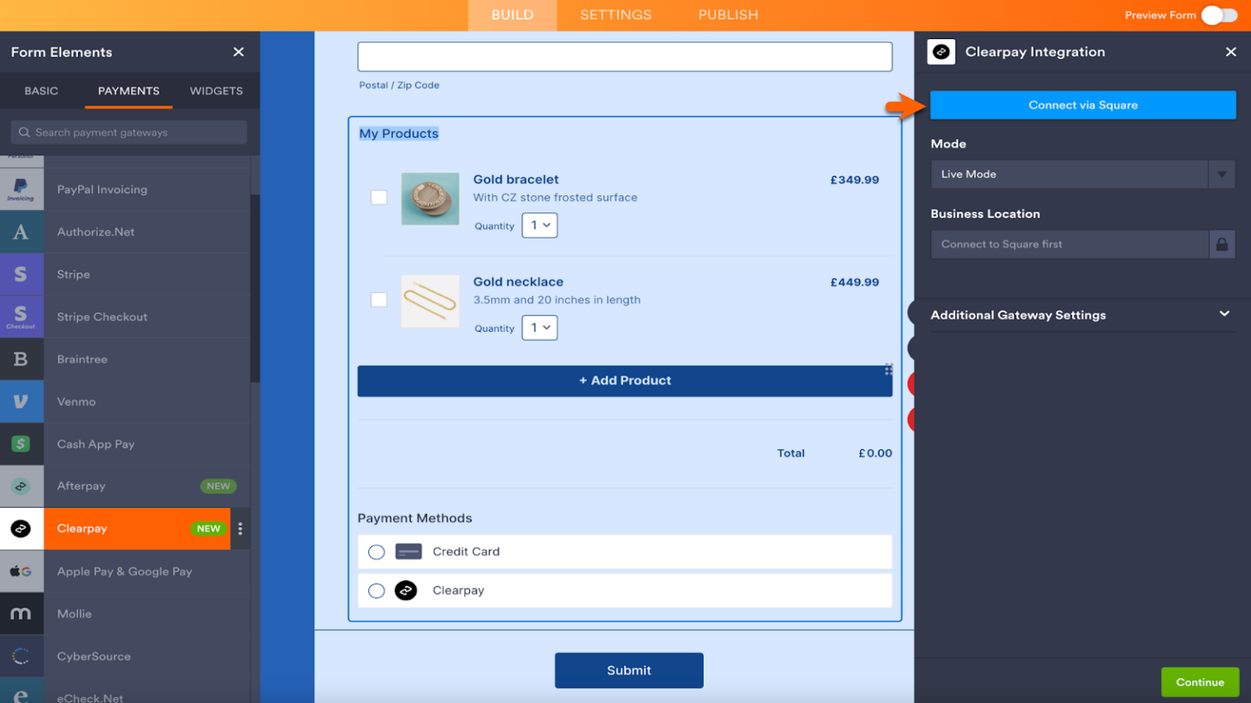1251x703 pixels.
Task: Open the Clearpay options three-dot menu
Action: (x=240, y=528)
